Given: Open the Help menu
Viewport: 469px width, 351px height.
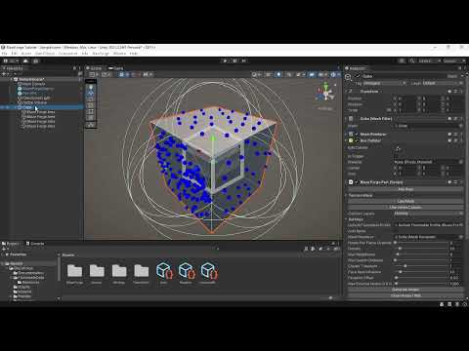Looking at the screenshot, I should (134, 54).
